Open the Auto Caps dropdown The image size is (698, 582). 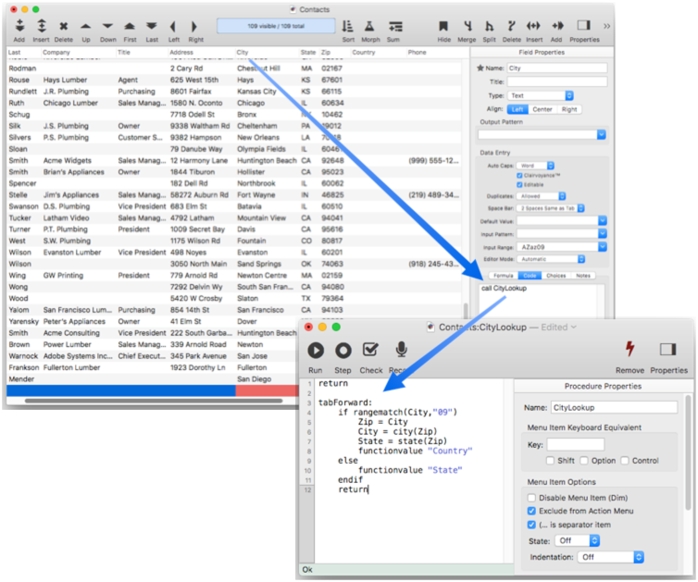535,166
